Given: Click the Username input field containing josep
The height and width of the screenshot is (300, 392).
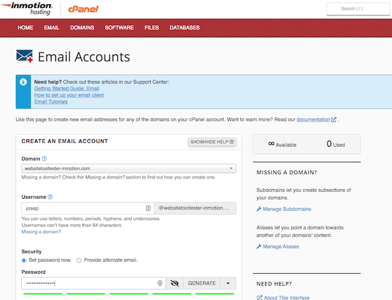Looking at the screenshot, I should click(x=87, y=208).
